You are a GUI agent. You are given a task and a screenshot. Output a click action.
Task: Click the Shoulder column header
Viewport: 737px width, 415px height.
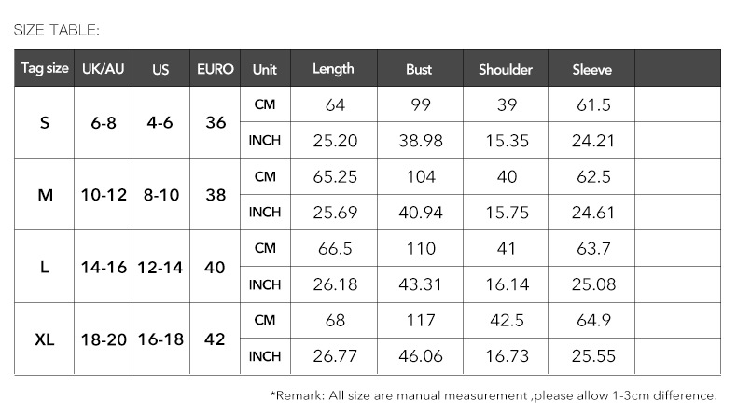[506, 69]
